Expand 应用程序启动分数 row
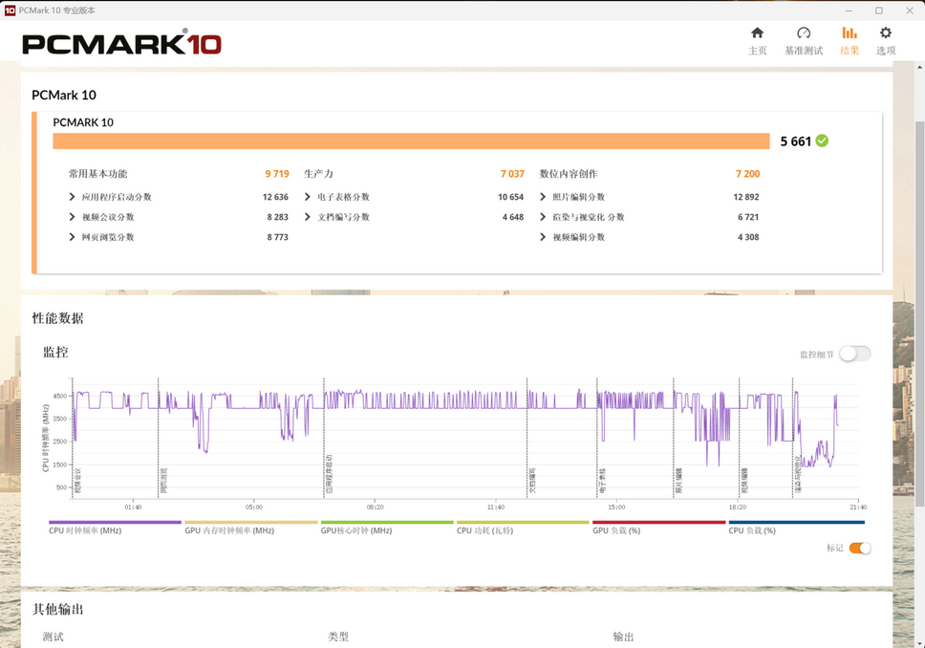This screenshot has width=925, height=648. [x=73, y=197]
